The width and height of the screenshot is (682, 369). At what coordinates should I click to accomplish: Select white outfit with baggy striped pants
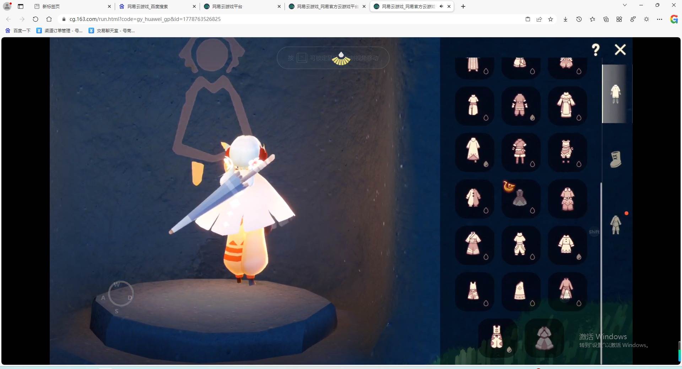pyautogui.click(x=521, y=245)
